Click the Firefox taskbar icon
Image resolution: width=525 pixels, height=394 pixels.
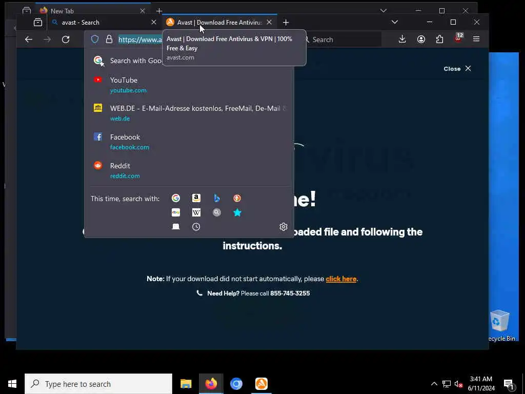click(211, 384)
